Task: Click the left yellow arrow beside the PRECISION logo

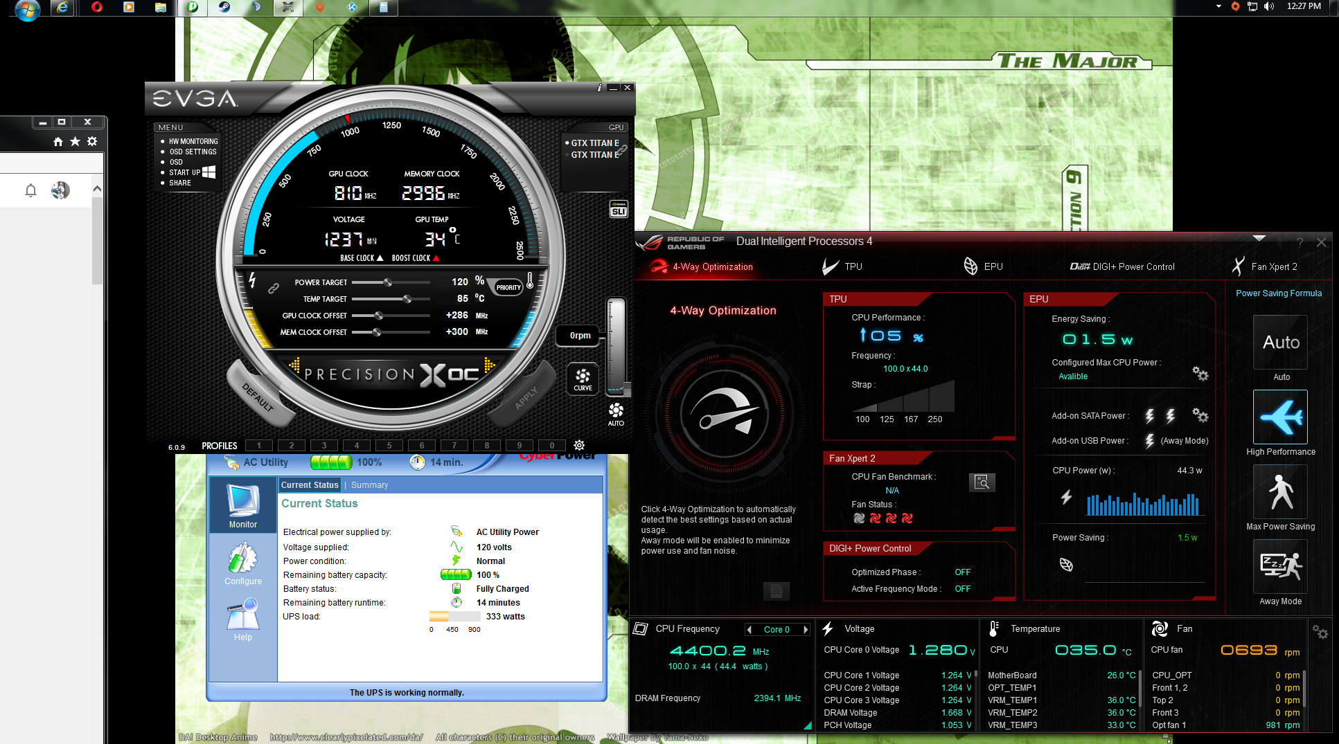Action: (294, 364)
